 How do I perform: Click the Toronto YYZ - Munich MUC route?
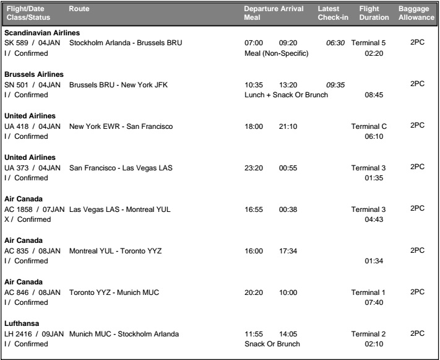pos(114,292)
